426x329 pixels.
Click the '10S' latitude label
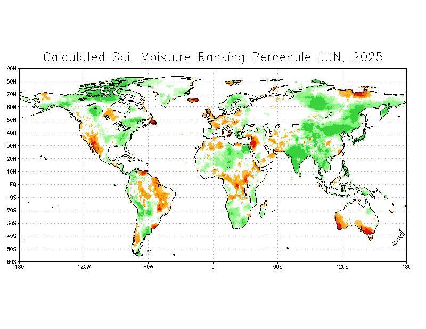[11, 198]
